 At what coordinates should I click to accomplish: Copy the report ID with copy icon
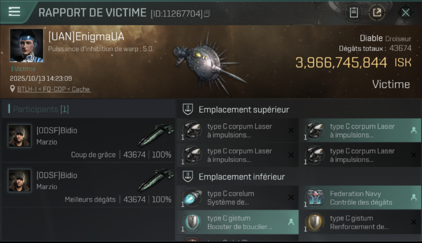[x=207, y=14]
